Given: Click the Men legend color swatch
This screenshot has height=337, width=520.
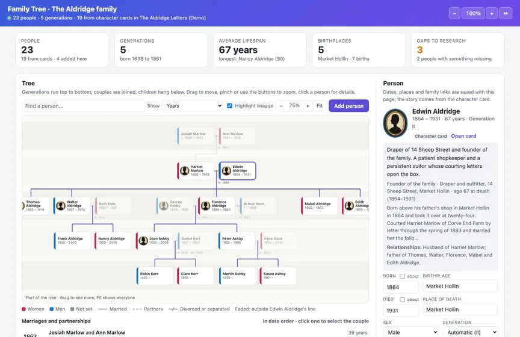Looking at the screenshot, I should point(52,309).
